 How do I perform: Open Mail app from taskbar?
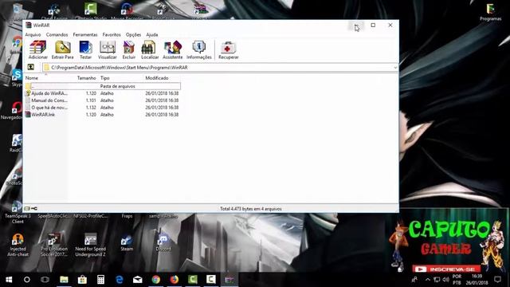(138, 280)
